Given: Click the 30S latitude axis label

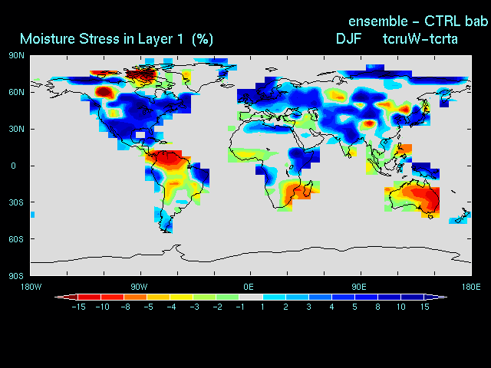Looking at the screenshot, I should tap(17, 202).
